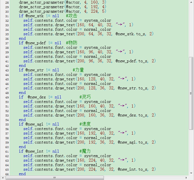
Task: Click the vertical scrollbar thumb
Action: click(191, 93)
